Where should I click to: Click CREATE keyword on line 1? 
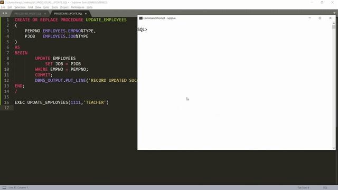tap(22, 20)
